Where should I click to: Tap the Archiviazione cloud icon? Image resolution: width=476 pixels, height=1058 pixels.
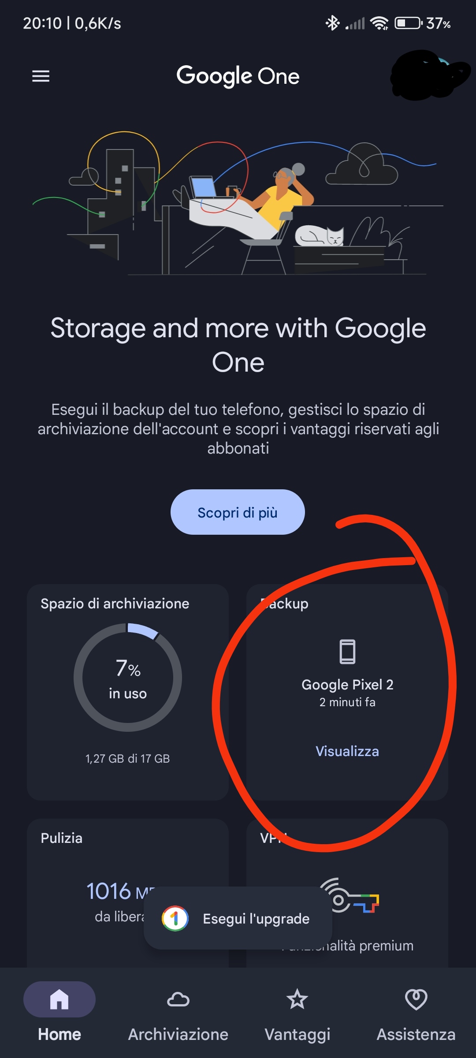tap(178, 999)
